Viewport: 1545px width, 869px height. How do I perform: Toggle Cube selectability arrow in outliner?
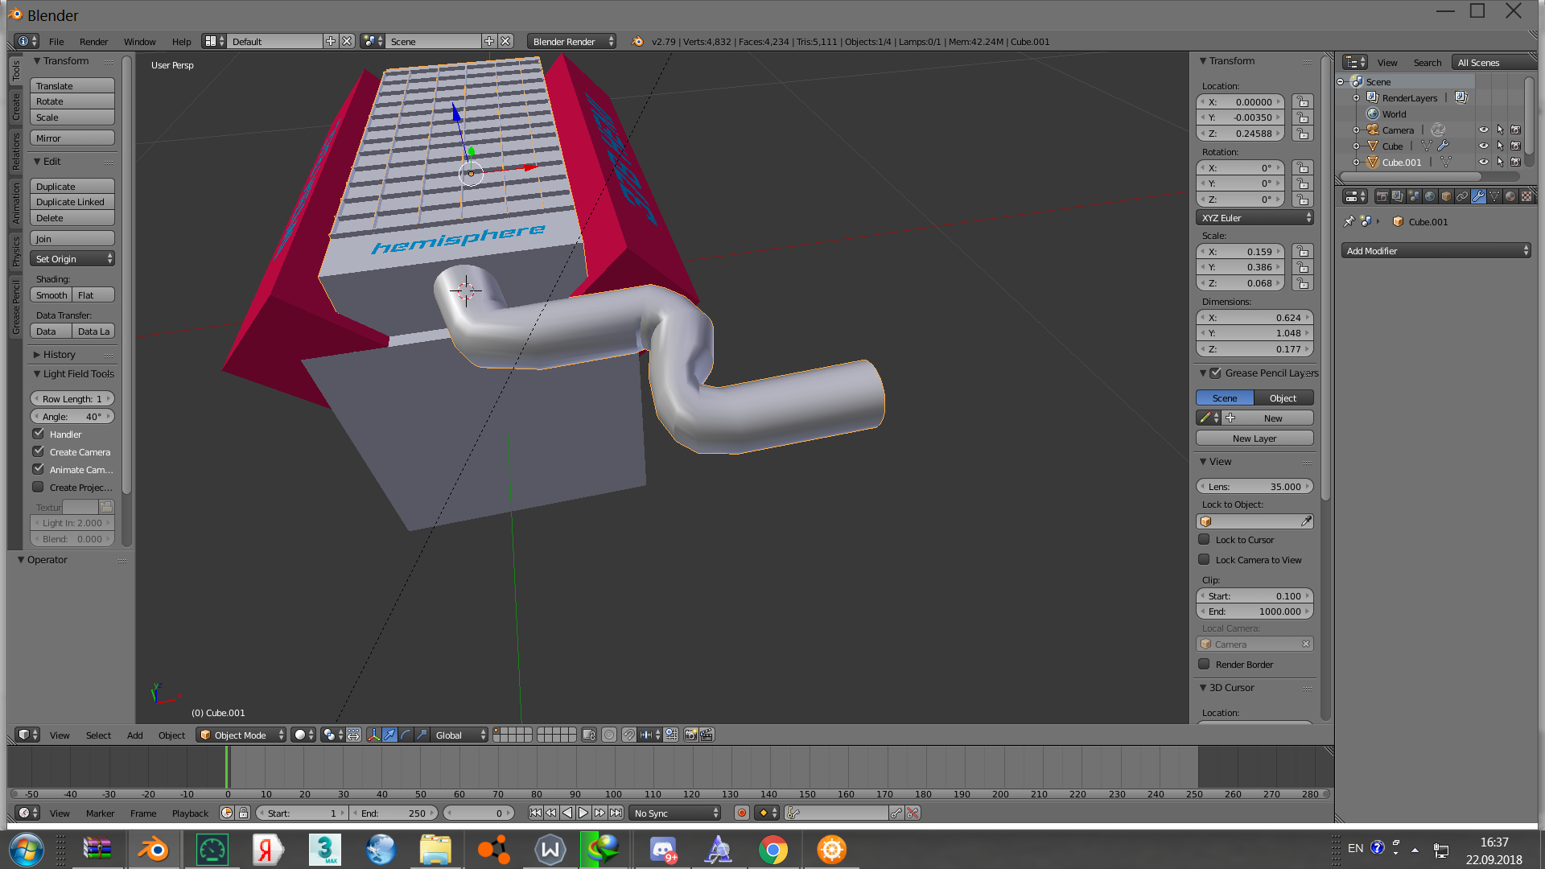coord(1500,146)
